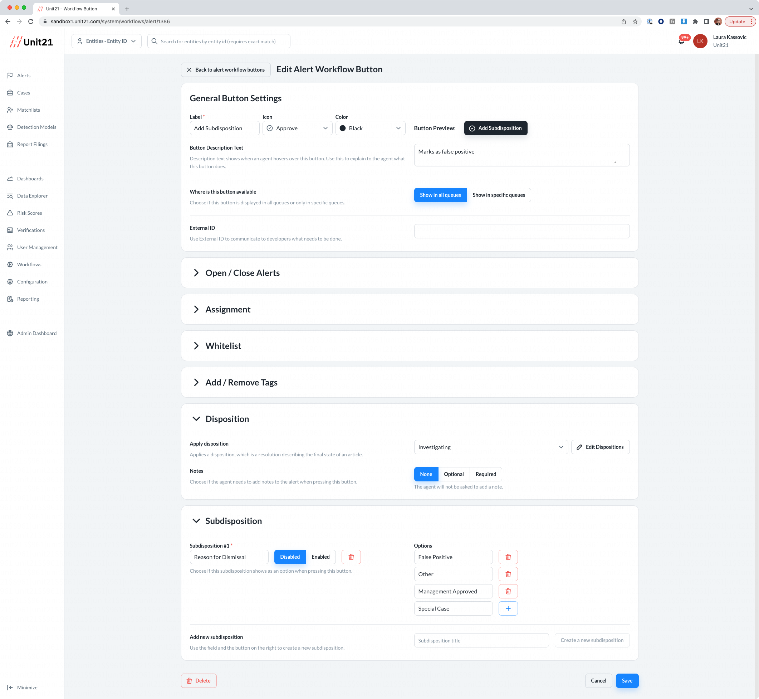Image resolution: width=759 pixels, height=699 pixels.
Task: Select Show in all queues
Action: 440,195
